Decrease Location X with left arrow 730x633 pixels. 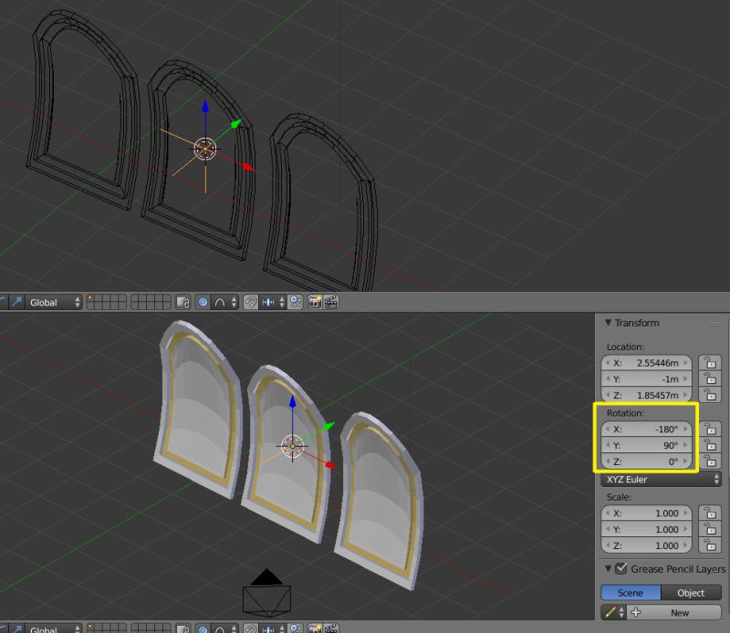(x=608, y=363)
